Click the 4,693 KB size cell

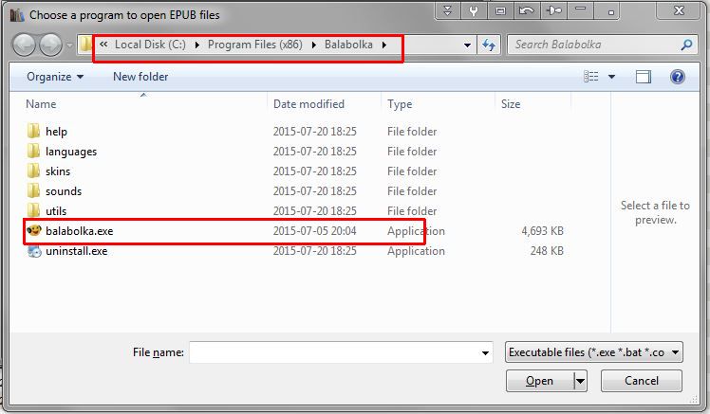click(x=542, y=231)
